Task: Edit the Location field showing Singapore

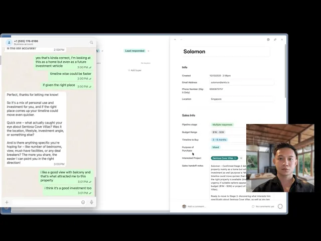Action: tap(242, 99)
